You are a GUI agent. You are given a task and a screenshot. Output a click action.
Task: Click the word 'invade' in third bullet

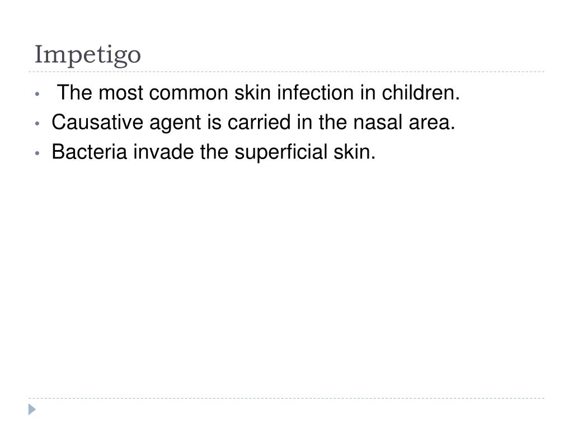[163, 152]
